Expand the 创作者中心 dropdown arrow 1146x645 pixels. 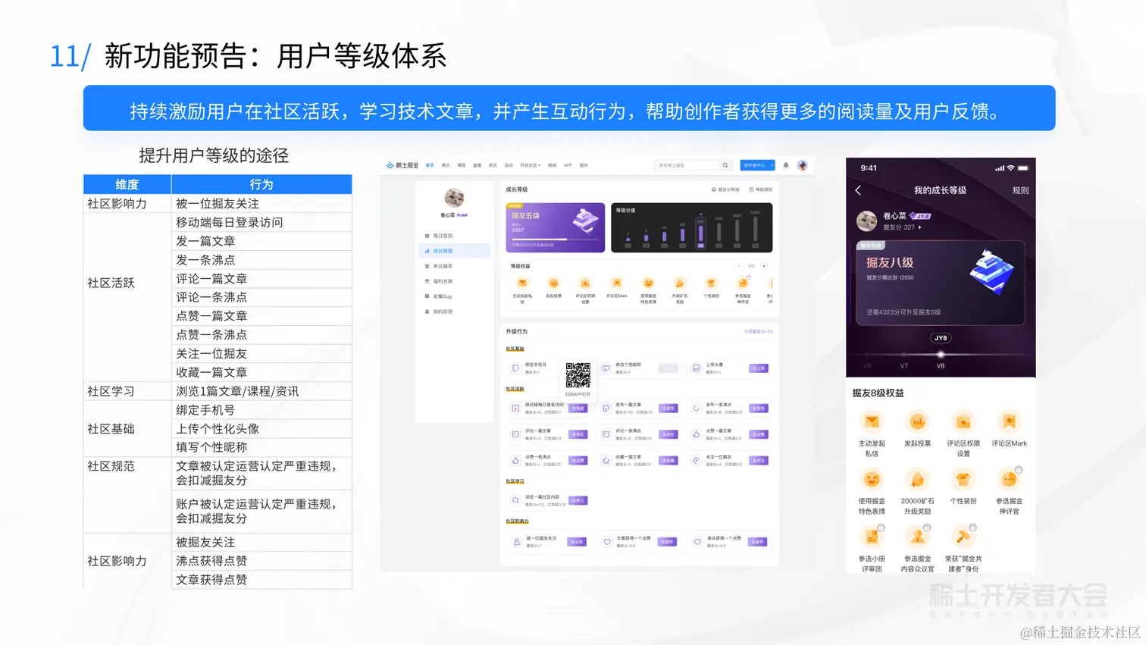click(772, 165)
